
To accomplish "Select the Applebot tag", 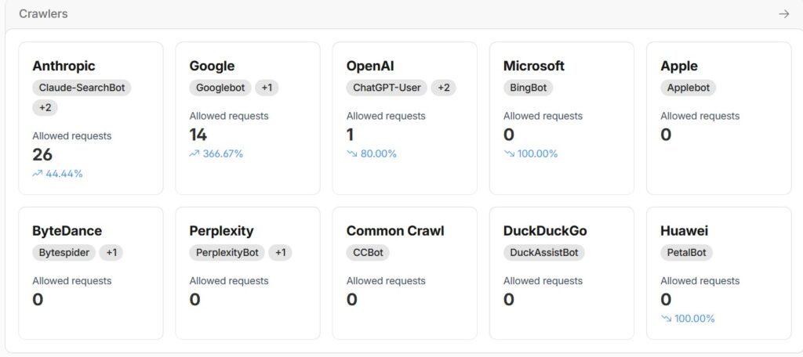I will coord(689,88).
